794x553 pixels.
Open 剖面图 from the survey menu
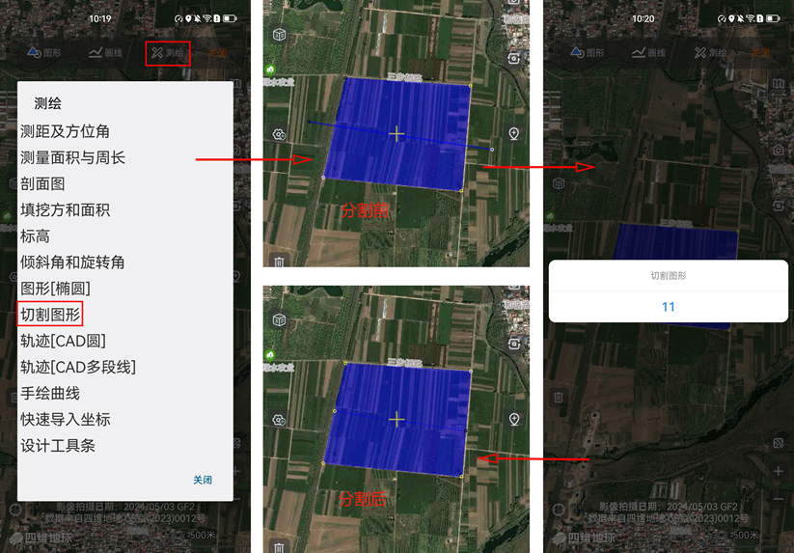point(43,183)
